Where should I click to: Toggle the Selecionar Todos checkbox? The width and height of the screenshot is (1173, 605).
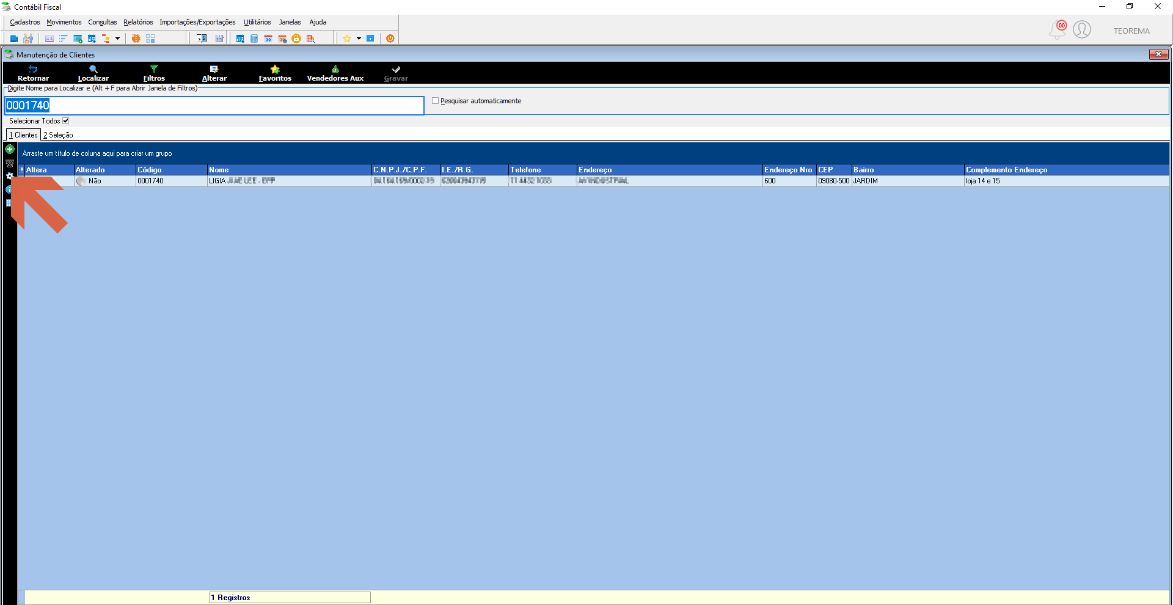(x=66, y=121)
